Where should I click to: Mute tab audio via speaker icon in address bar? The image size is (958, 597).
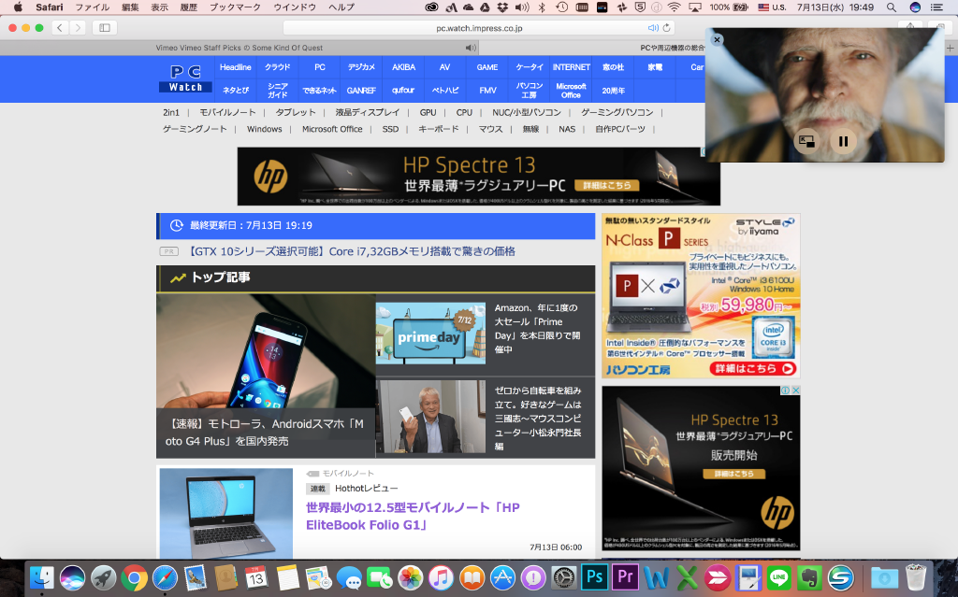(x=652, y=28)
